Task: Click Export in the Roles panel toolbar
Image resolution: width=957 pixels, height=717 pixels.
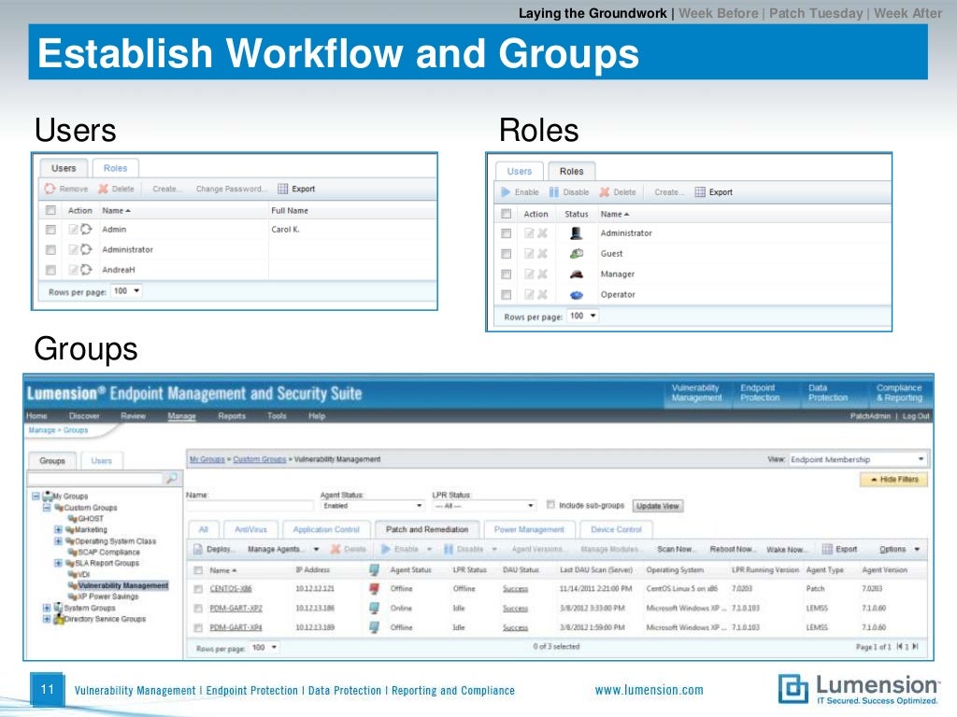Action: (x=713, y=192)
